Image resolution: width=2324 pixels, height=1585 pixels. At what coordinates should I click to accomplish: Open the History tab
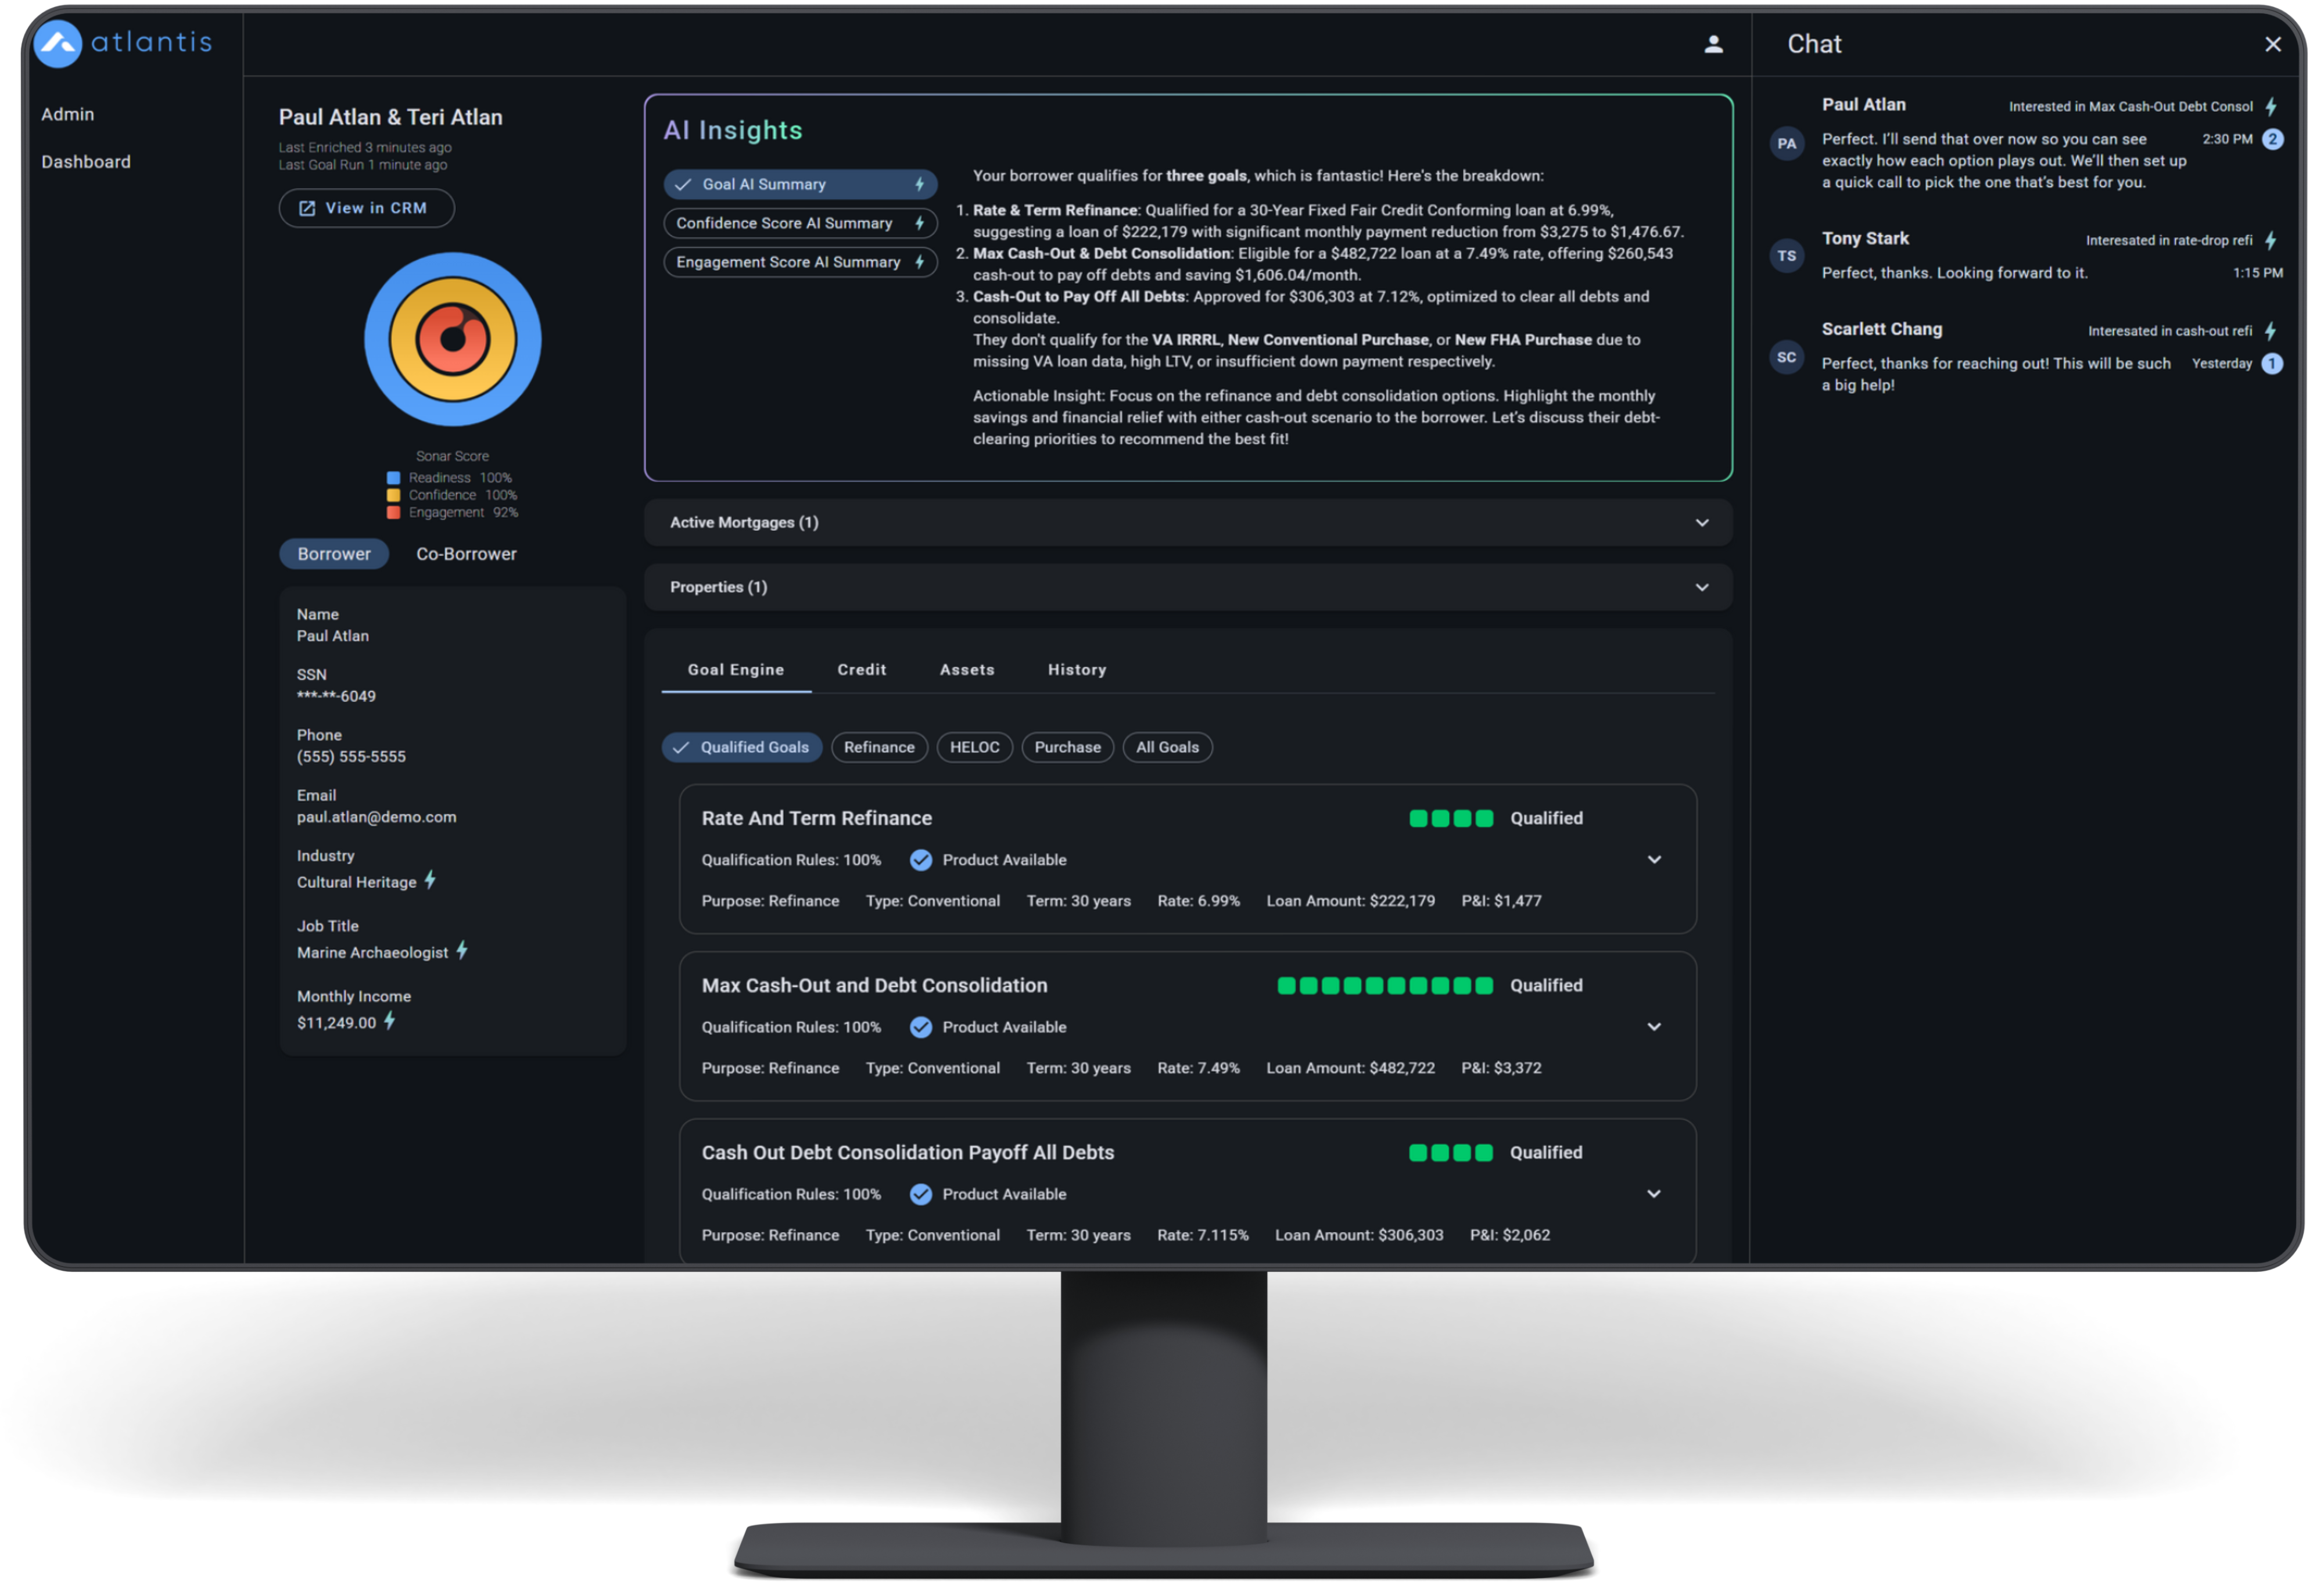1077,670
